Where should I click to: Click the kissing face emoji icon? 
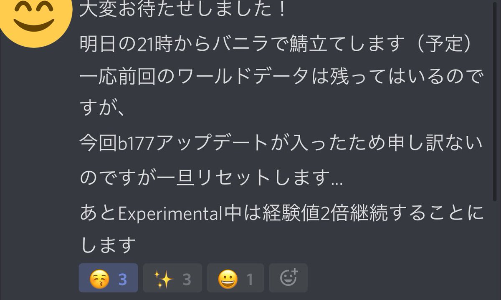[99, 279]
